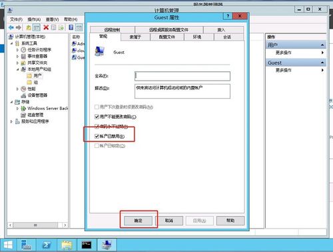Image resolution: width=333 pixels, height=252 pixels.
Task: Click the red X delete toolbar icon
Action: (46, 27)
